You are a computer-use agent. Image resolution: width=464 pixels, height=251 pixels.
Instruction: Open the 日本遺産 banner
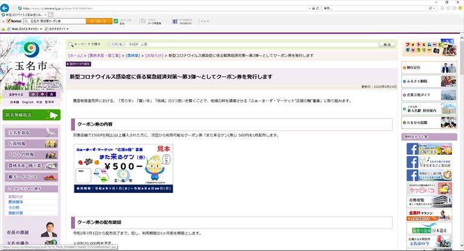[429, 229]
